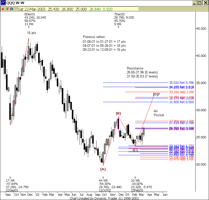
Task: Click the date Sat 22-Mar-2003 in data bar
Action: pos(32,9)
